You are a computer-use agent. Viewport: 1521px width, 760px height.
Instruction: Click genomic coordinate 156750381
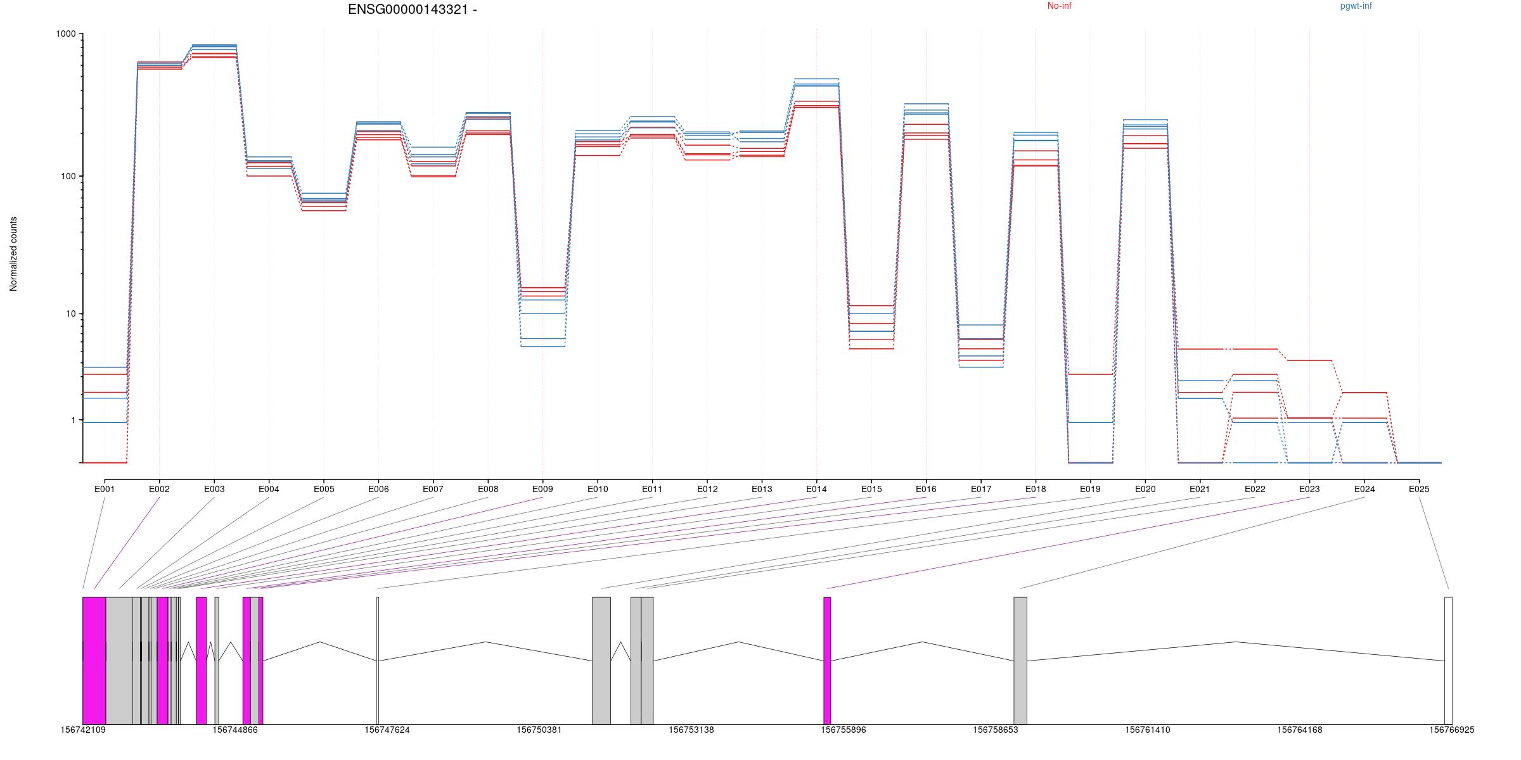point(539,730)
